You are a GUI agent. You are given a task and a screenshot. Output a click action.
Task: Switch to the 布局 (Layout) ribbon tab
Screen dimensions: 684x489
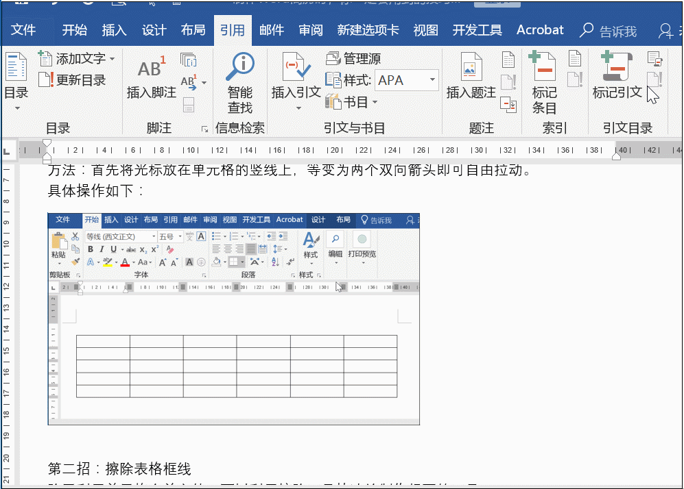[x=193, y=30]
